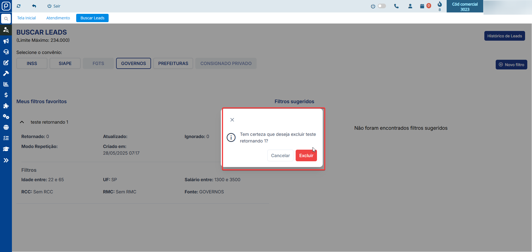This screenshot has height=252, width=532.
Task: Click the flame icon showing 8
Action: point(440,4)
